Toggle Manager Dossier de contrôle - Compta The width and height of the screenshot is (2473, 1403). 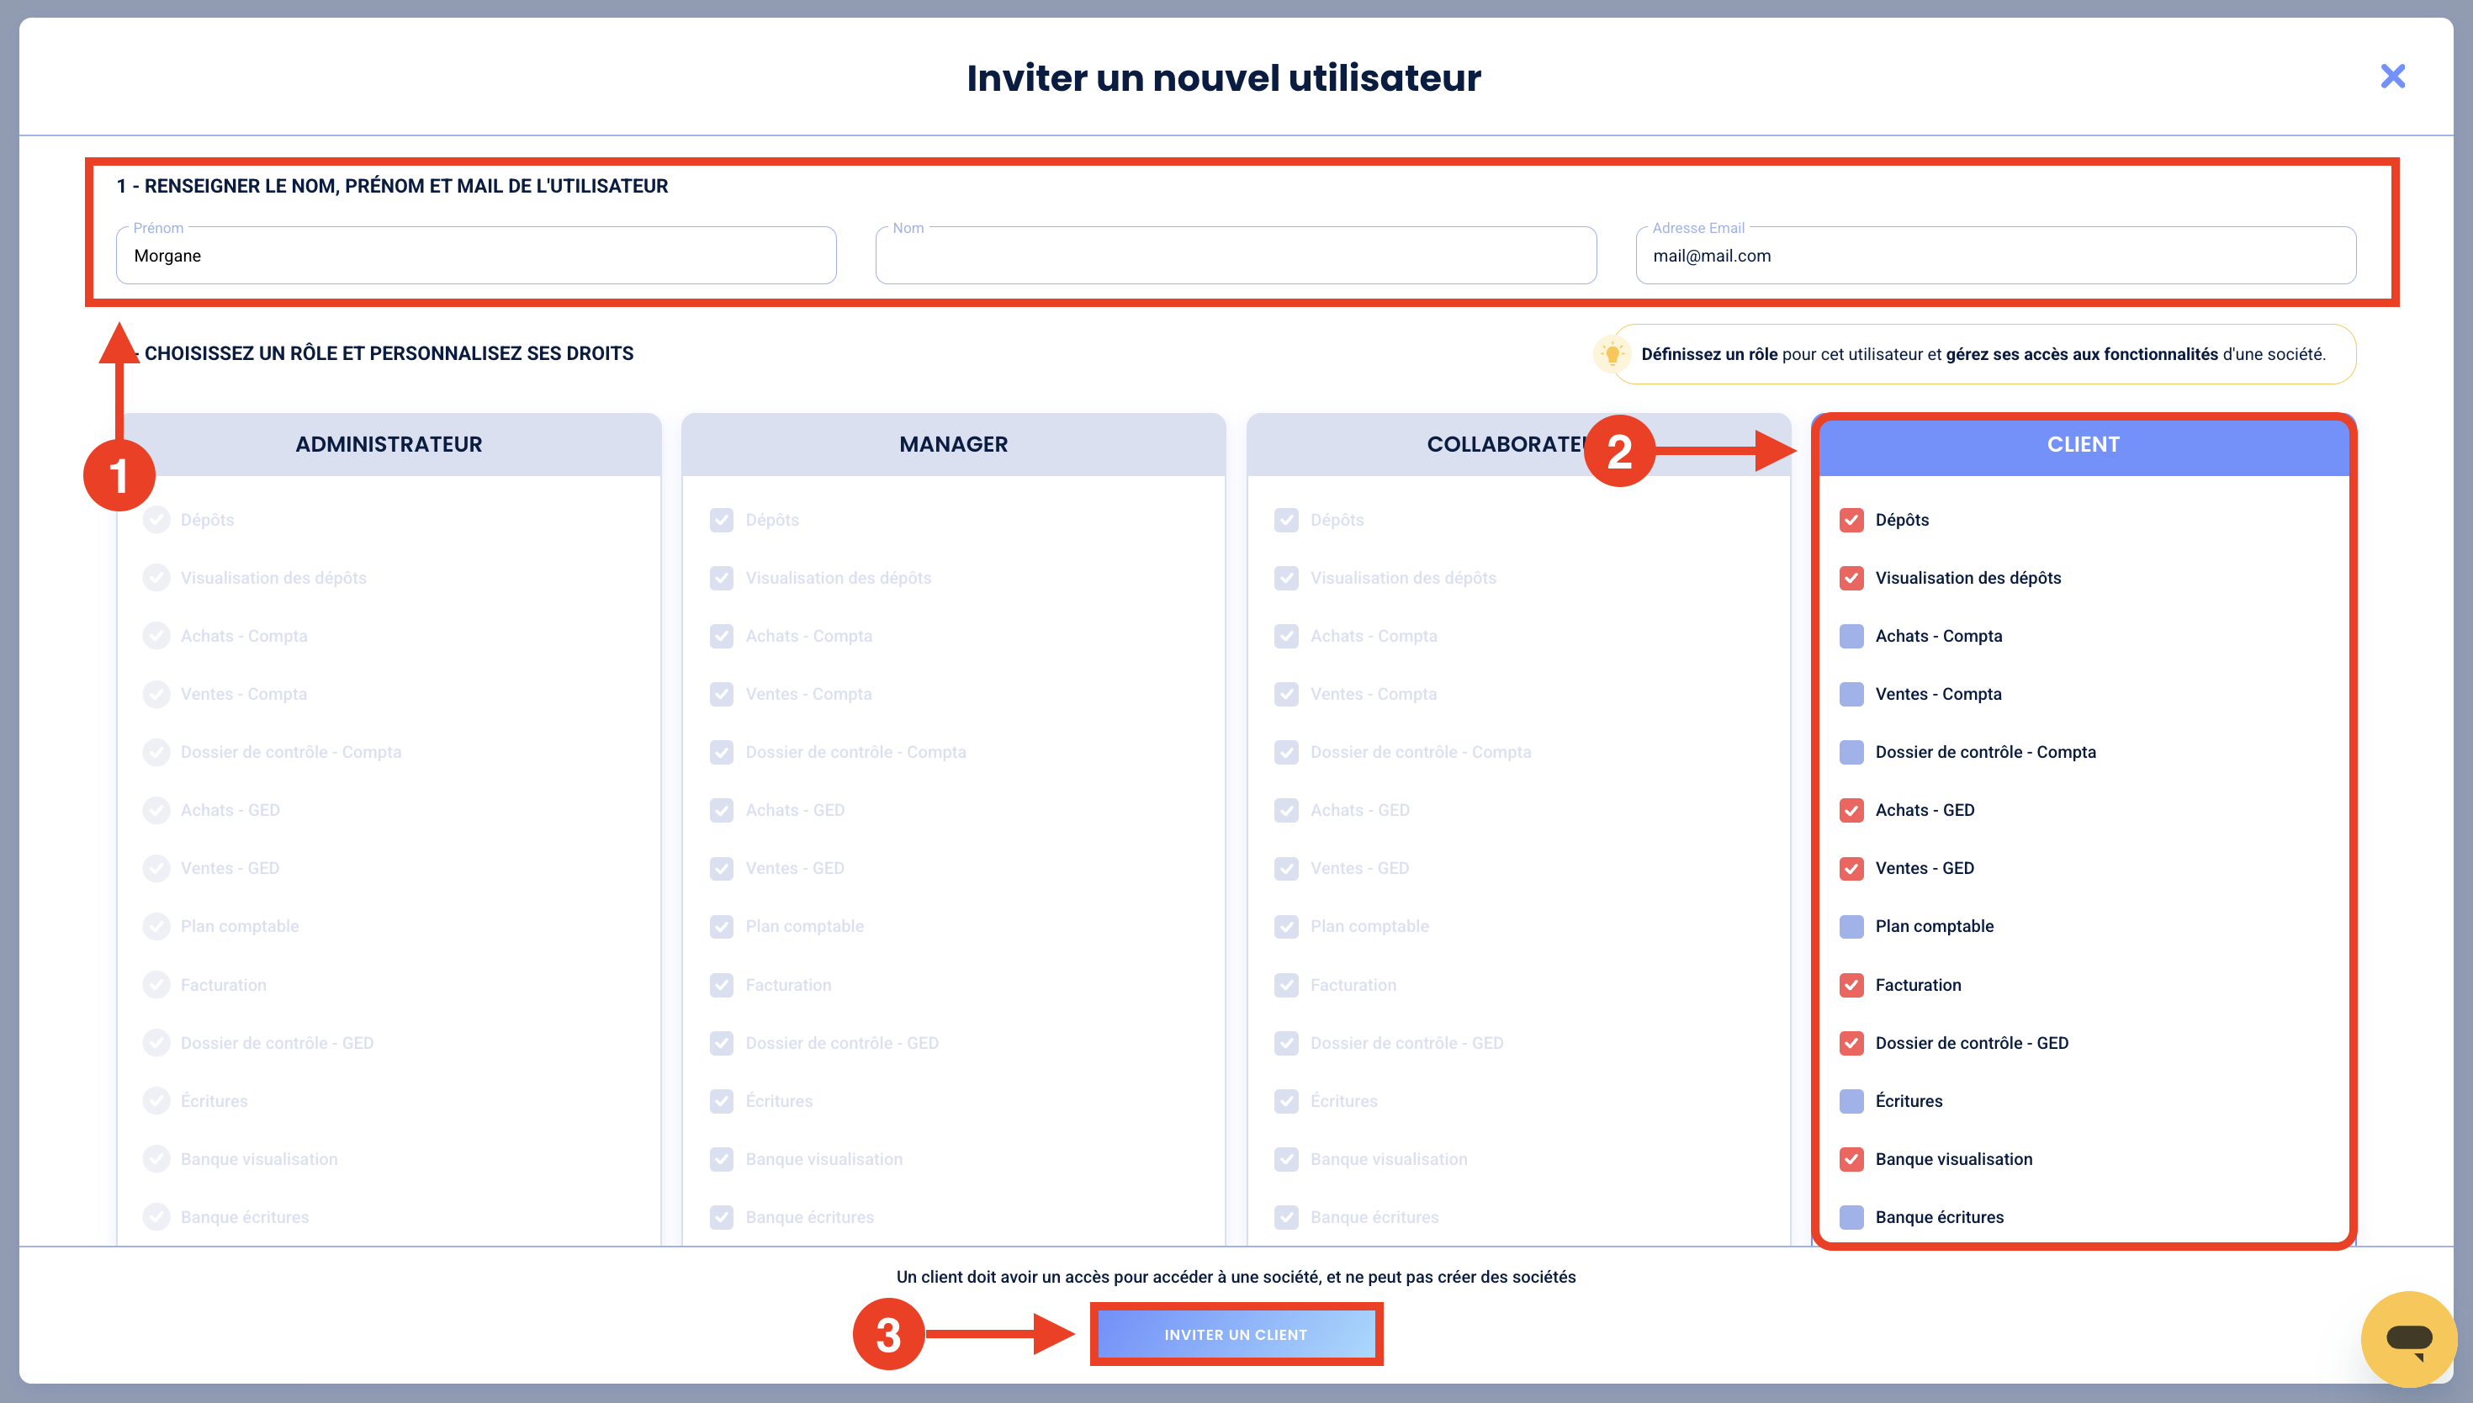(x=722, y=753)
